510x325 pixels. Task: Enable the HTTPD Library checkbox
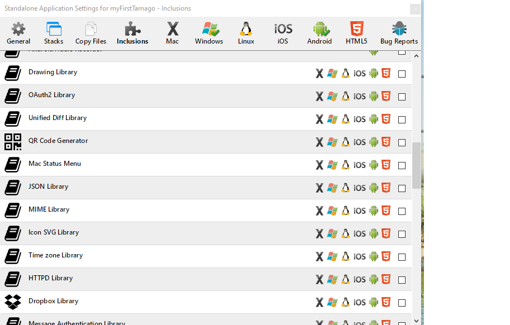(402, 280)
